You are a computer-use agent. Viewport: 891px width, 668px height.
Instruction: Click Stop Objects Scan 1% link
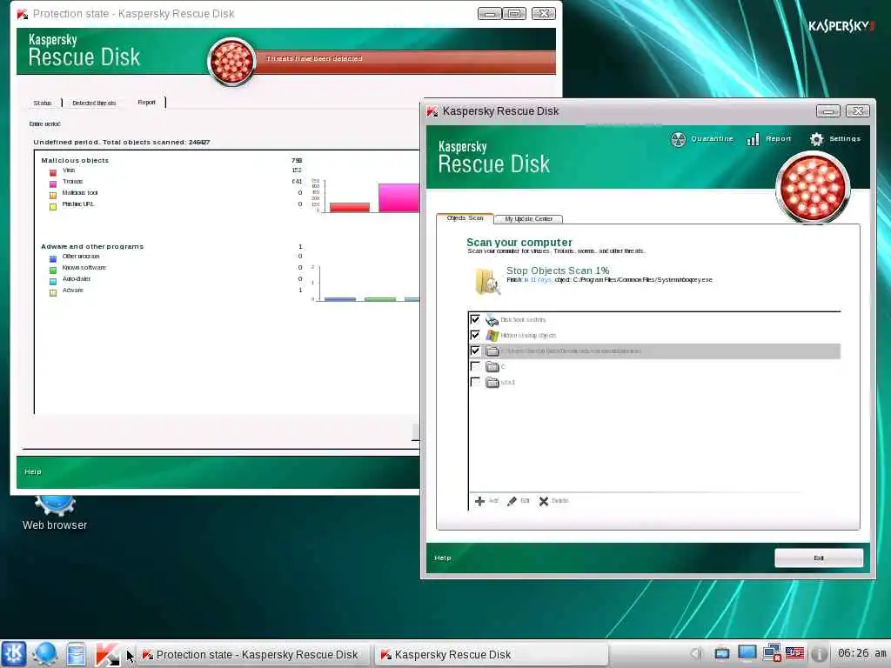(x=558, y=271)
